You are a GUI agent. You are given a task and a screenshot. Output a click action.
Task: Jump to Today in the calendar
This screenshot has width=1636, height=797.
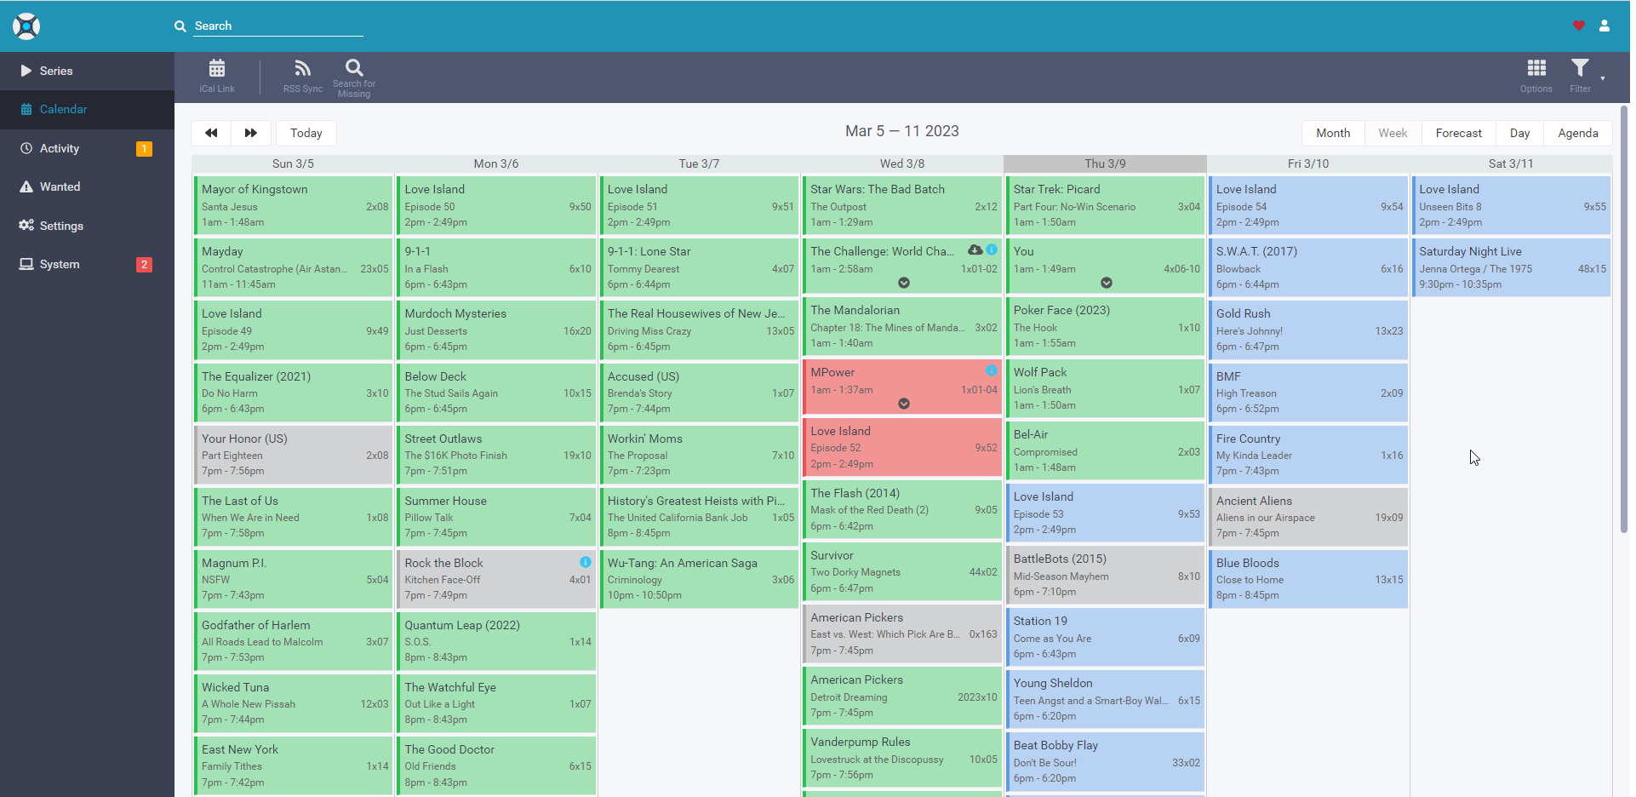tap(306, 133)
